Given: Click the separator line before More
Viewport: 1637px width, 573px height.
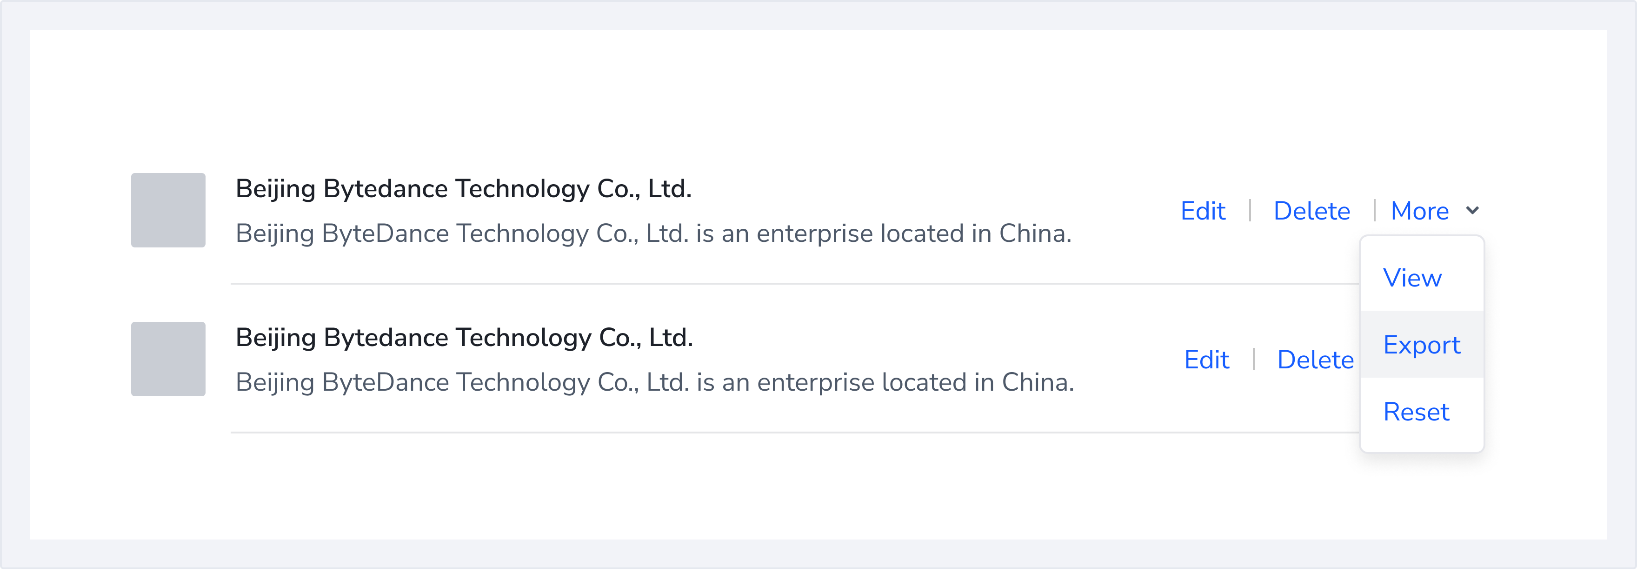Looking at the screenshot, I should (1374, 210).
